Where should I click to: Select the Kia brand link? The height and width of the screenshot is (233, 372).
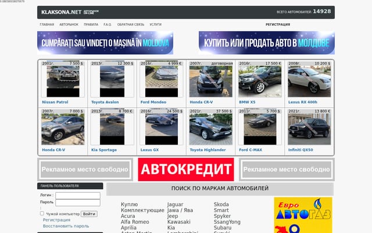(x=171, y=228)
